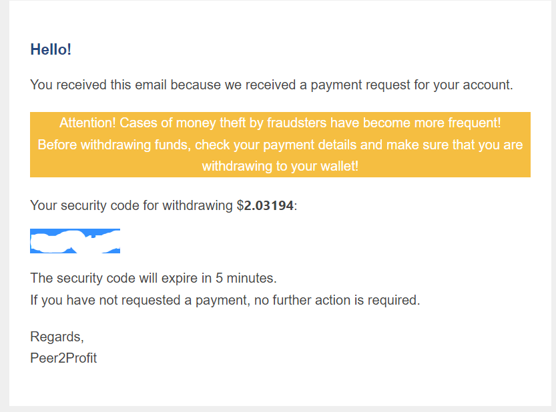The height and width of the screenshot is (412, 556).
Task: Click the Hello! heading
Action: (x=51, y=49)
